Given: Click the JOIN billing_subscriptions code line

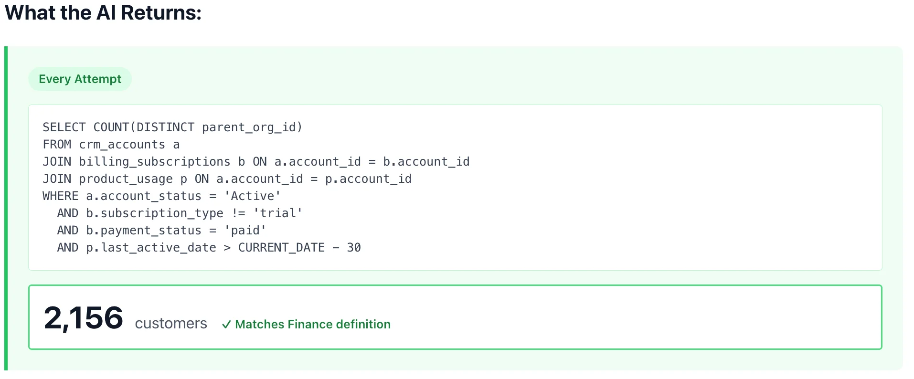Looking at the screenshot, I should point(256,162).
